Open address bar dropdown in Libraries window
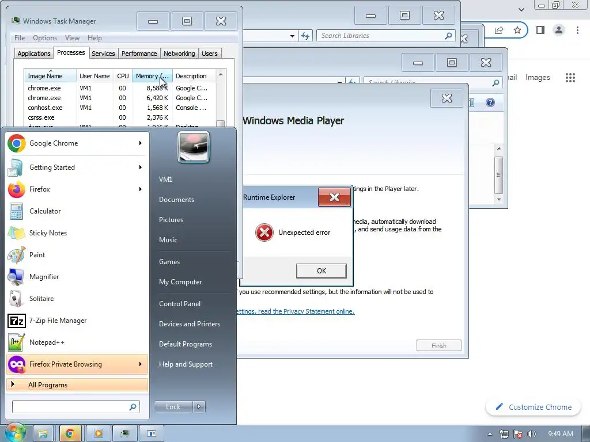This screenshot has height=442, width=590. pos(292,36)
